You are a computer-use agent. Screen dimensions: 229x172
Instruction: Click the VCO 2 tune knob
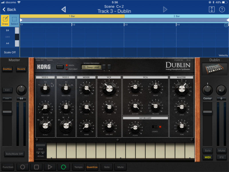pos(66,107)
